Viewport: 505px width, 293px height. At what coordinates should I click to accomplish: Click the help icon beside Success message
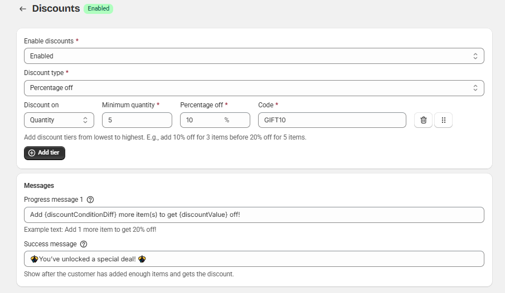point(84,244)
